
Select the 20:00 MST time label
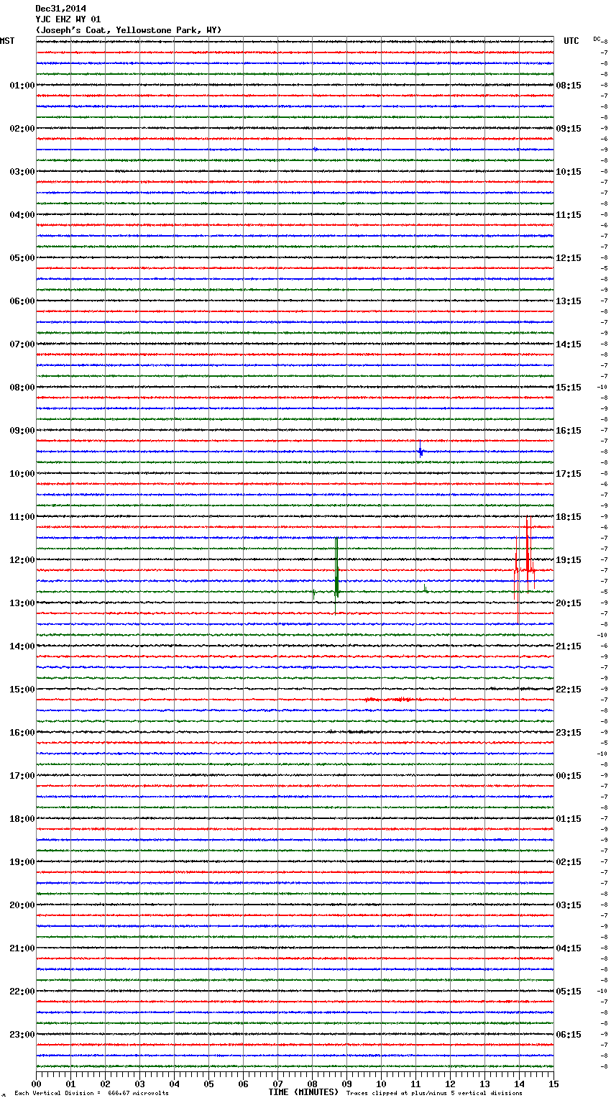[x=22, y=905]
